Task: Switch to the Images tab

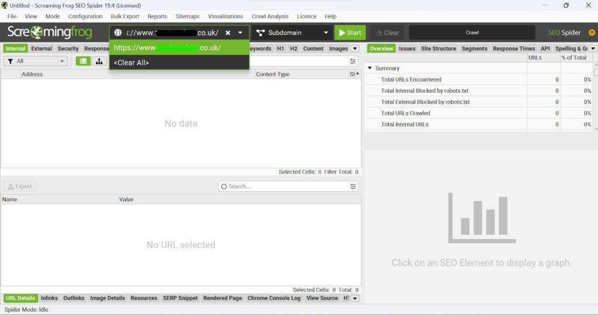Action: (338, 48)
